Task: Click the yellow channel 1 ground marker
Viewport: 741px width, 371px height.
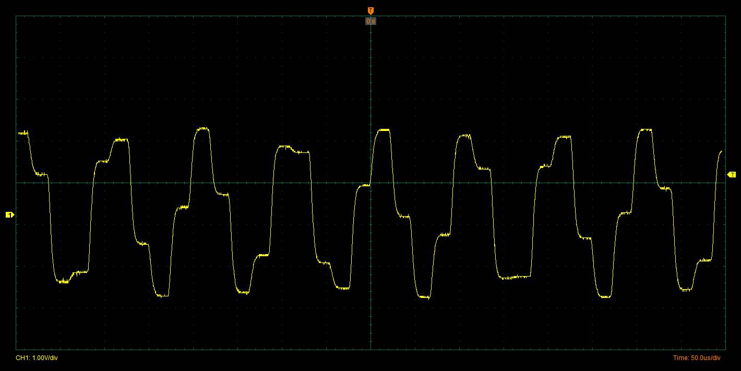Action: tap(9, 214)
